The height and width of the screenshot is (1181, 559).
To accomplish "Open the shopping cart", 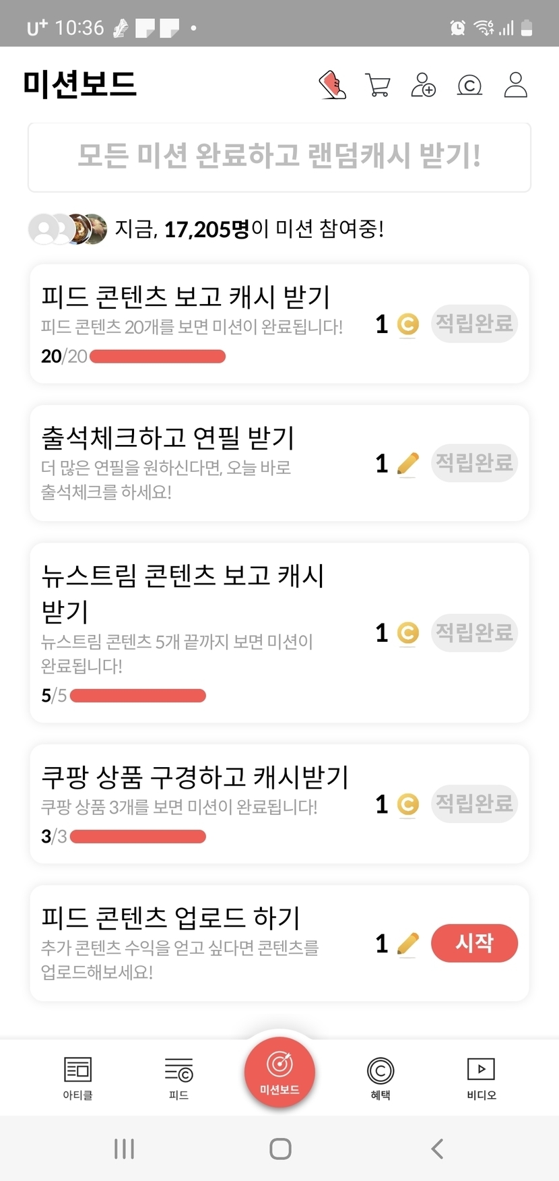I will pyautogui.click(x=377, y=86).
